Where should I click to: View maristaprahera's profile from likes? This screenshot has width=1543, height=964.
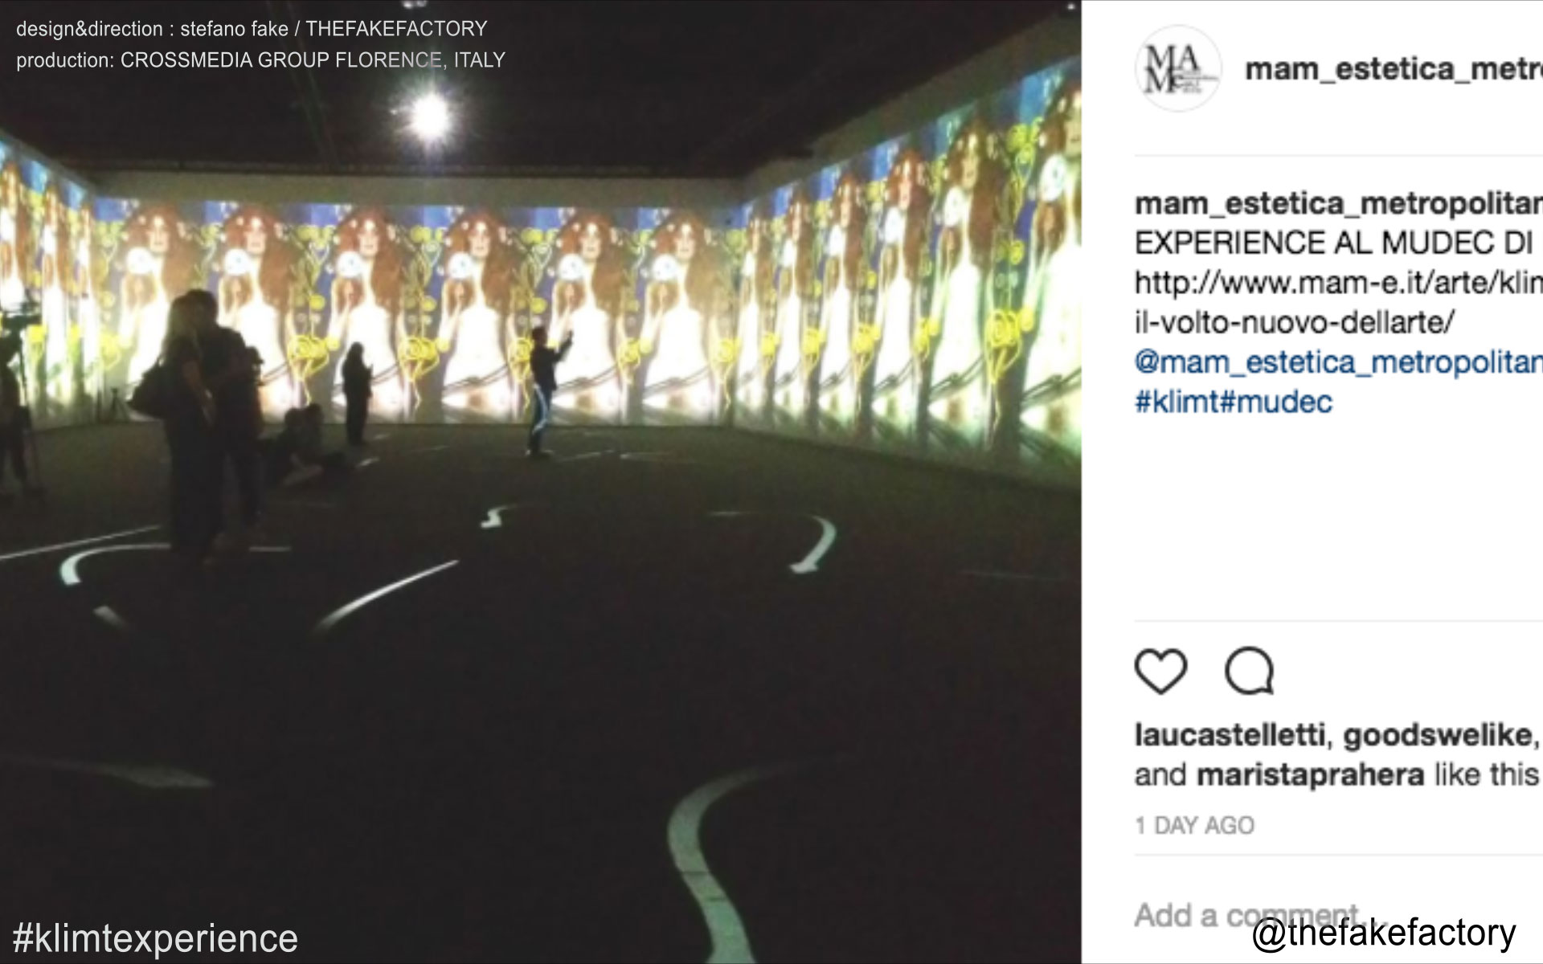(1311, 775)
